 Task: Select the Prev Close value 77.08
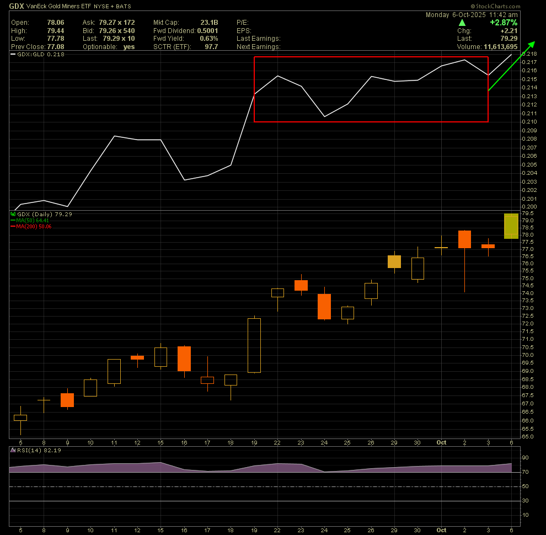pyautogui.click(x=56, y=47)
